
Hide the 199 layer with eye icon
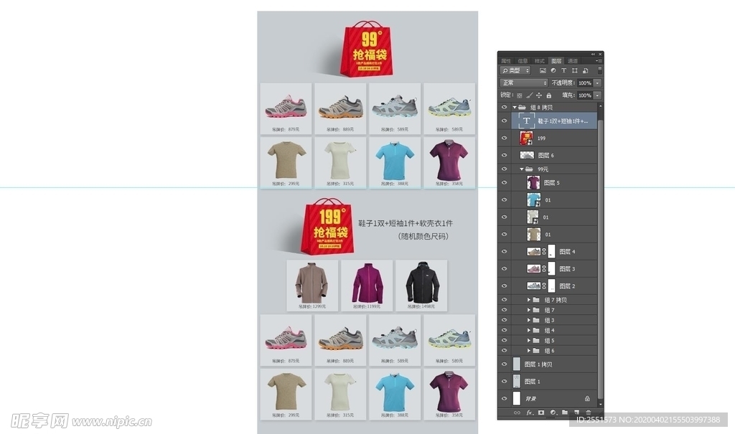coord(504,138)
